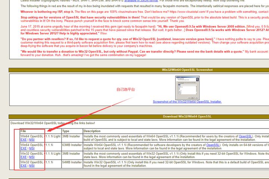Viewport: 269px width, 179px height.
Task: Download MSI for Win64 OpenSSL v1.1.1i 63MB
Action: (x=32, y=148)
